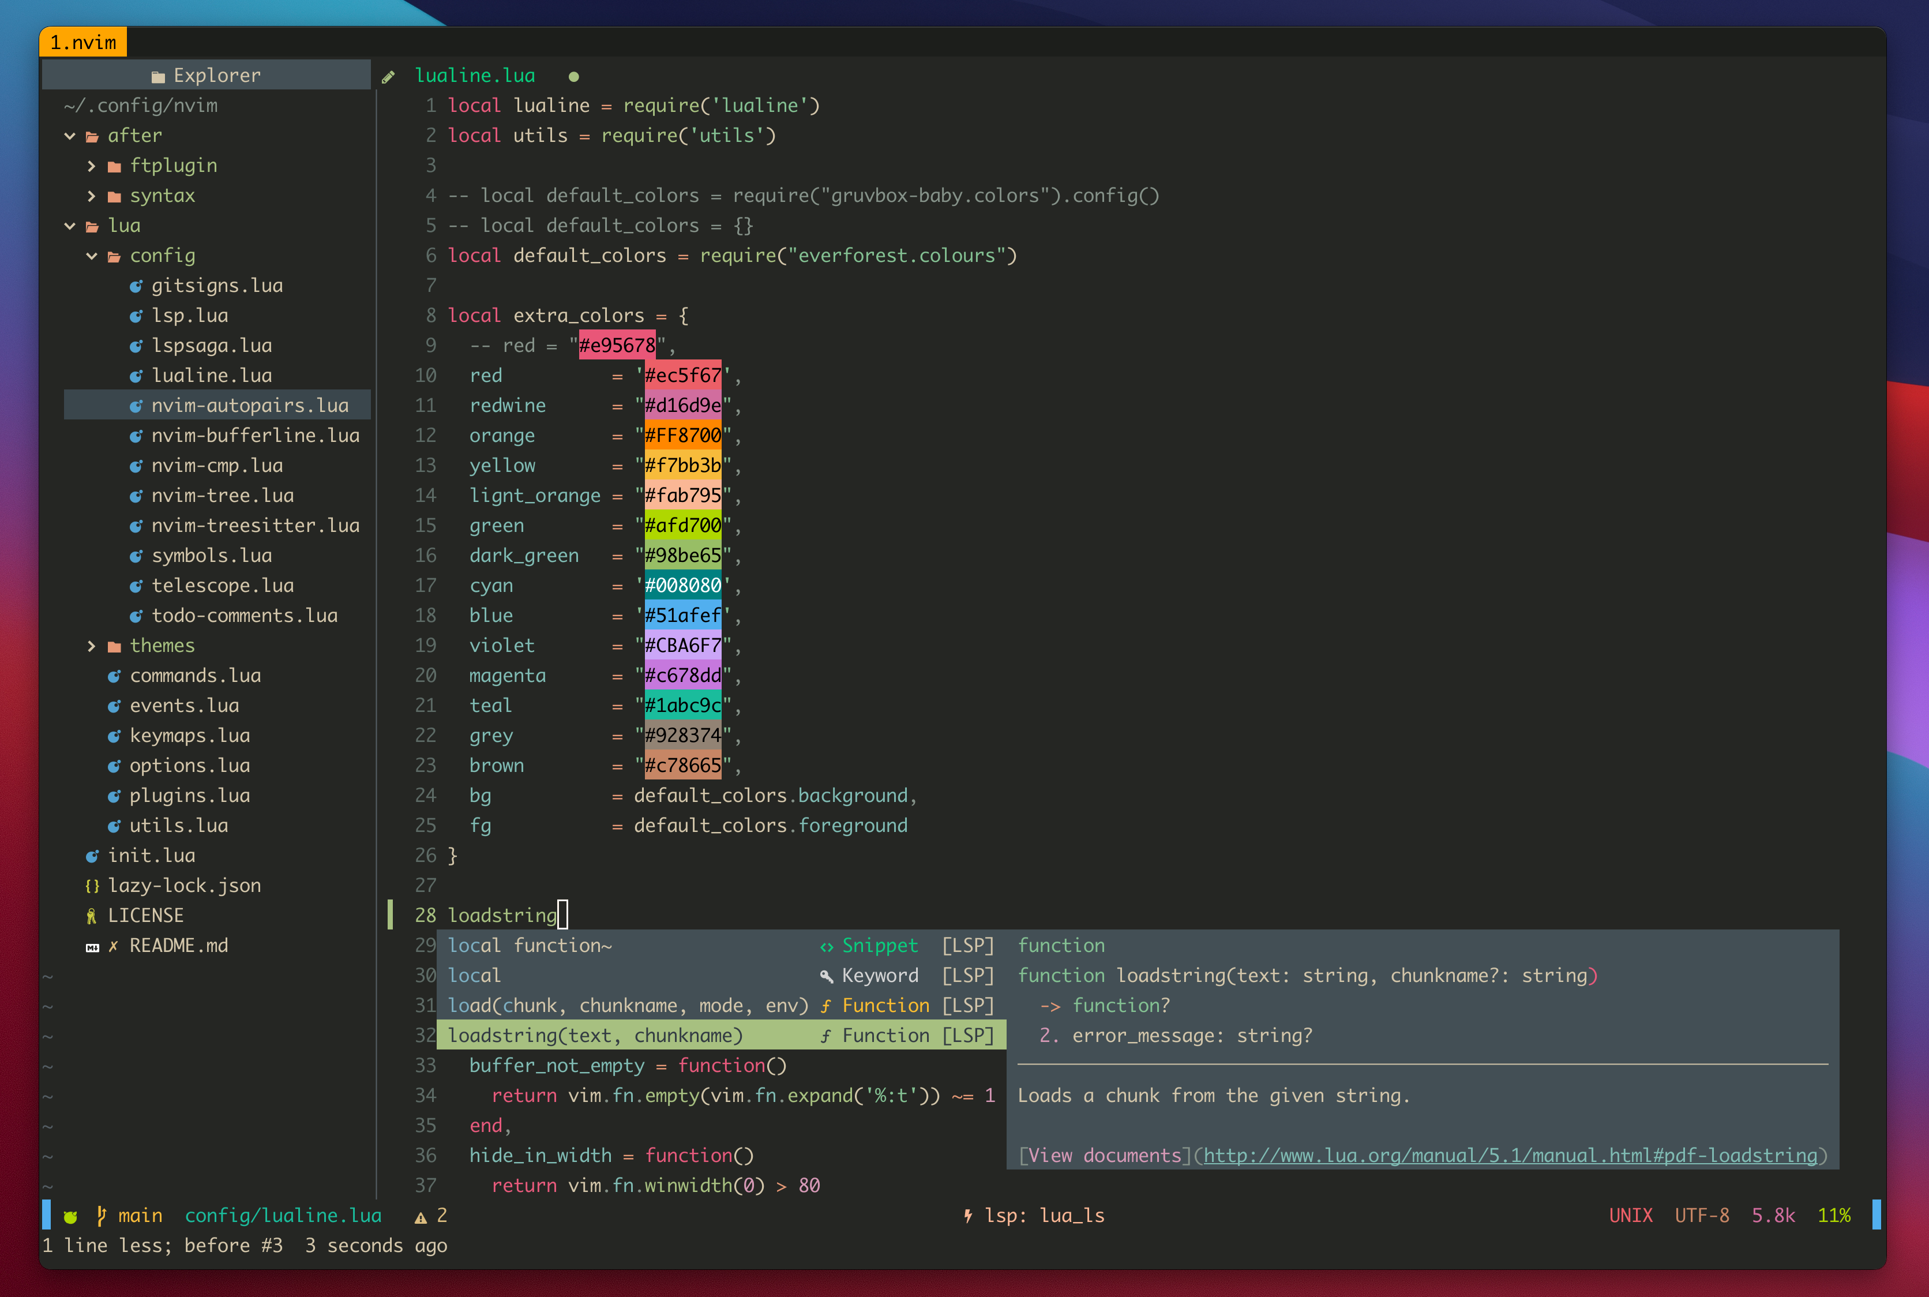1929x1297 pixels.
Task: Click the git status mark beside README.md
Action: click(113, 946)
